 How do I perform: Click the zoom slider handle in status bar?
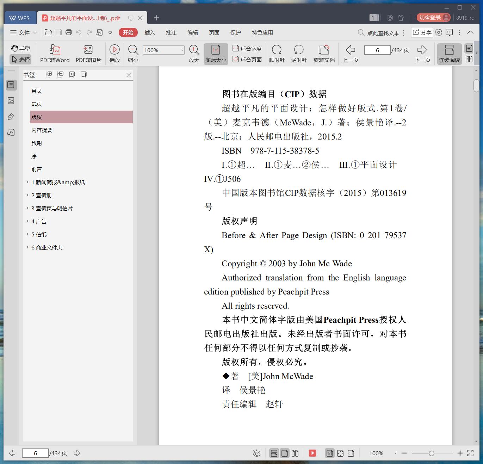(x=431, y=453)
